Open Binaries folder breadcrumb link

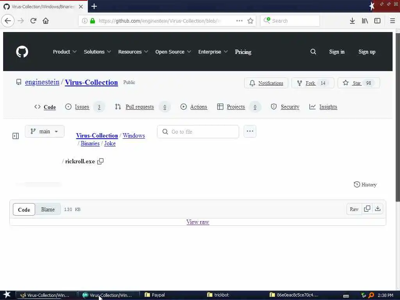(x=90, y=143)
